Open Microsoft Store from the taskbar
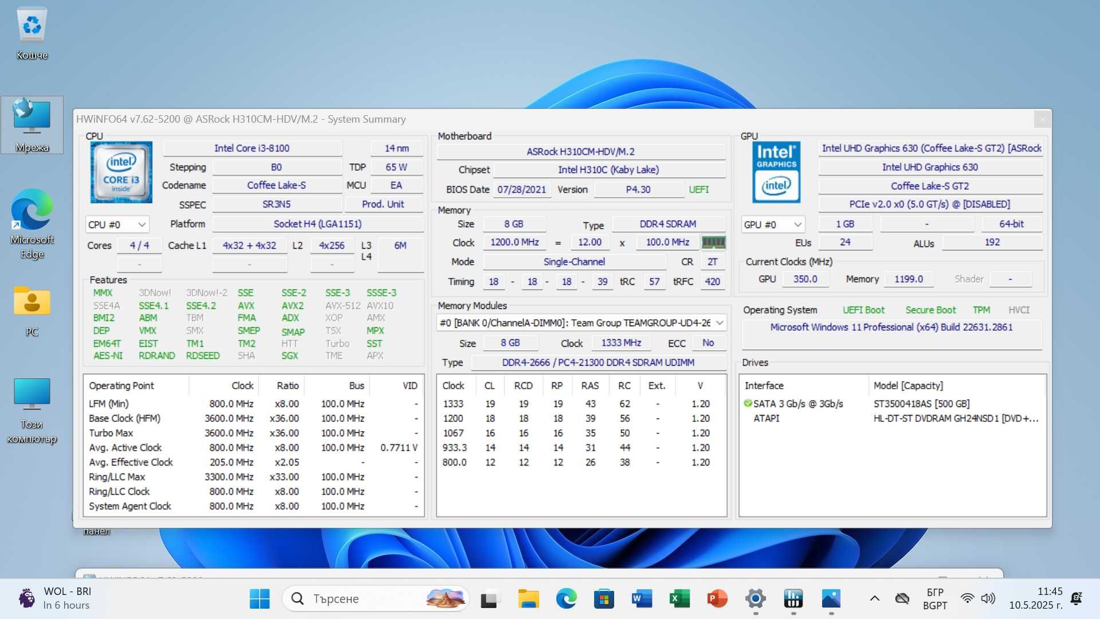The width and height of the screenshot is (1100, 619). (x=604, y=599)
